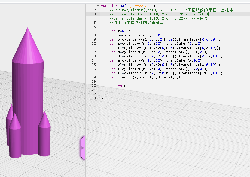The width and height of the screenshot is (250, 177).
Task: Click the comment 回忆以前的课程，圆柱体
Action: coord(208,10)
